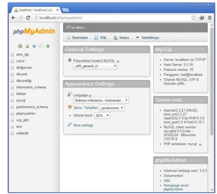Switch to the Basisdata tab
The width and height of the screenshot is (217, 194).
(77, 38)
